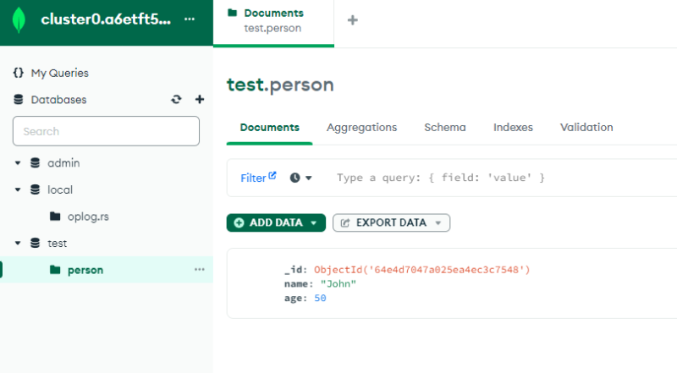Open the person collection options ellipsis

[200, 270]
